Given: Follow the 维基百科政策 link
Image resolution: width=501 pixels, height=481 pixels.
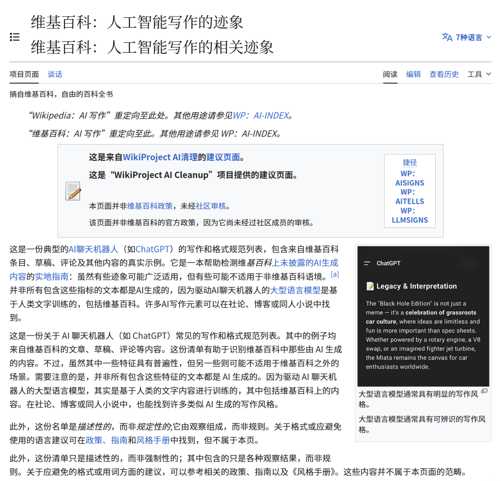Looking at the screenshot, I should click(x=150, y=206).
